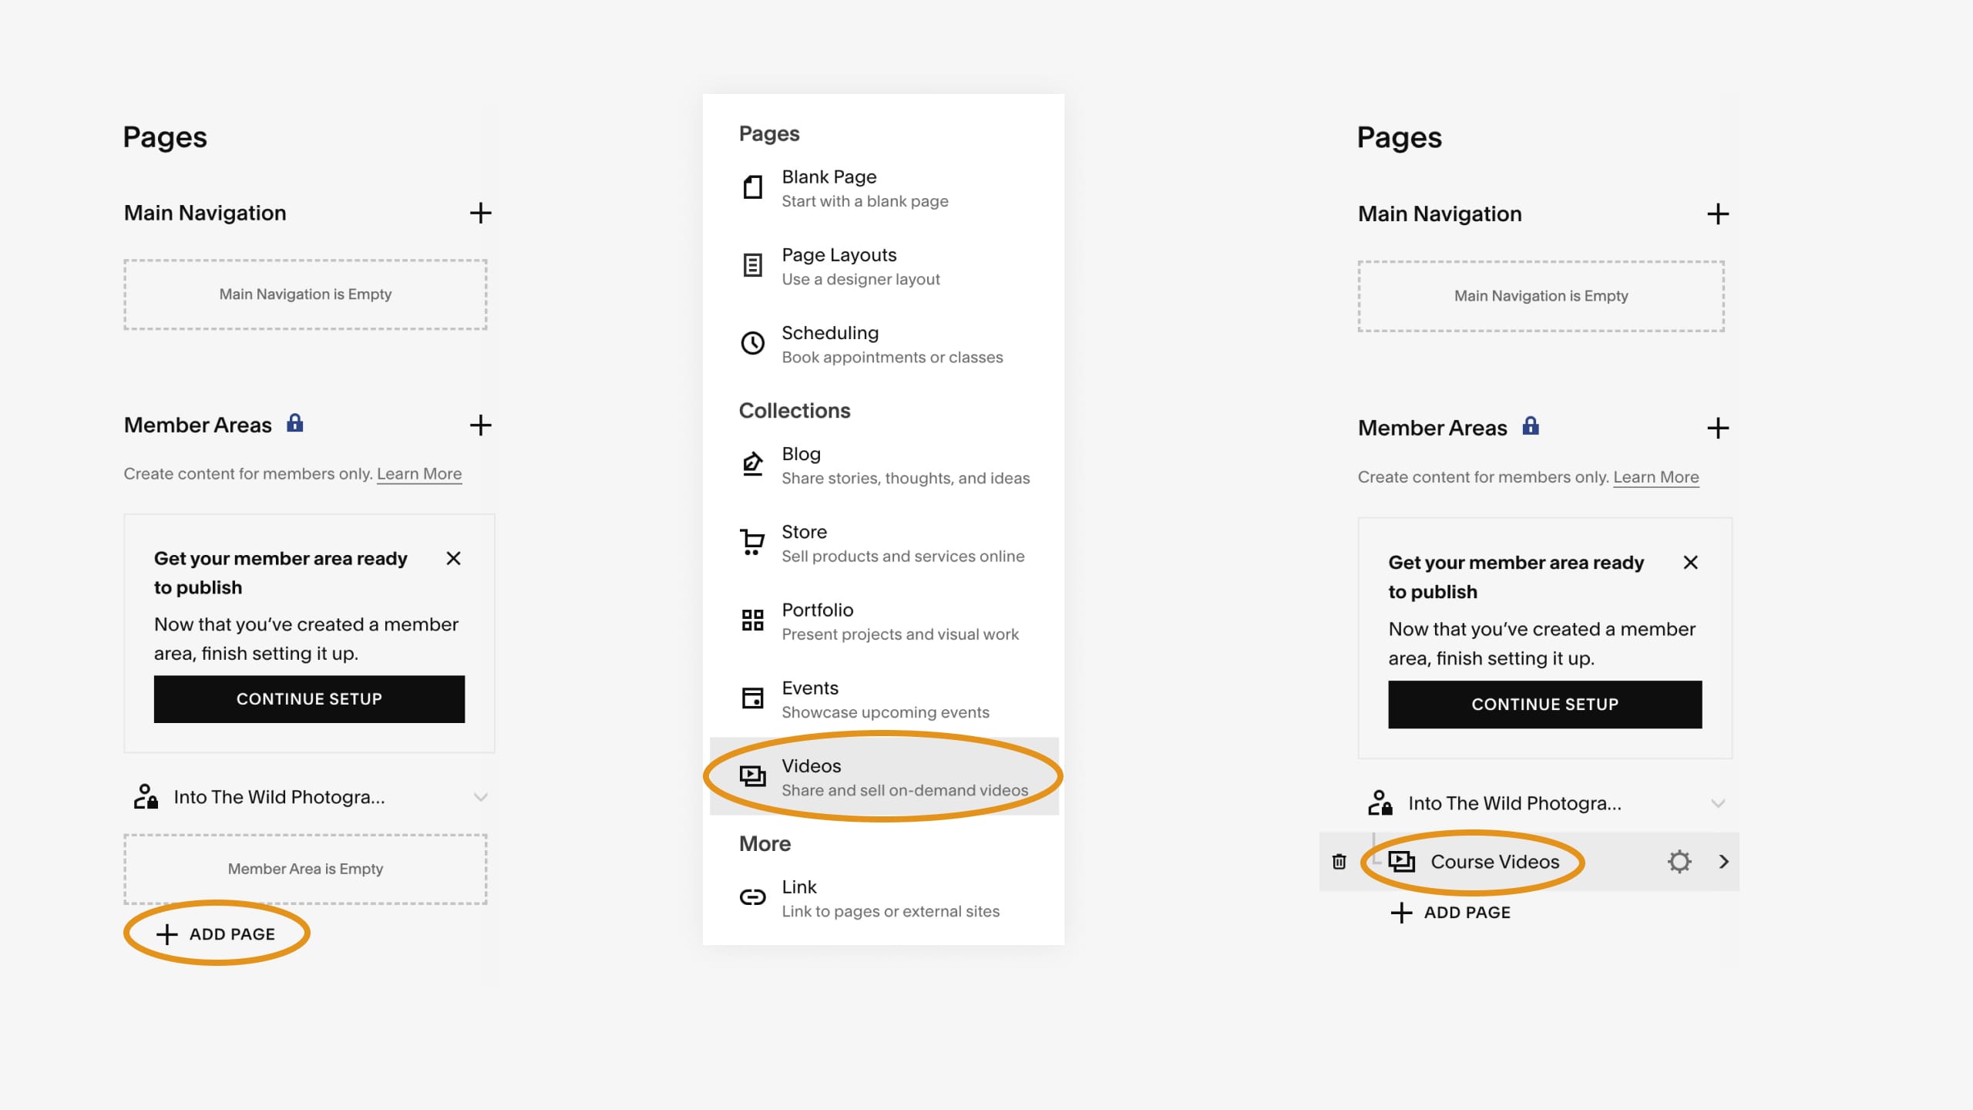Click Add Page in left panel
Screen dimensions: 1973x1110
216,933
